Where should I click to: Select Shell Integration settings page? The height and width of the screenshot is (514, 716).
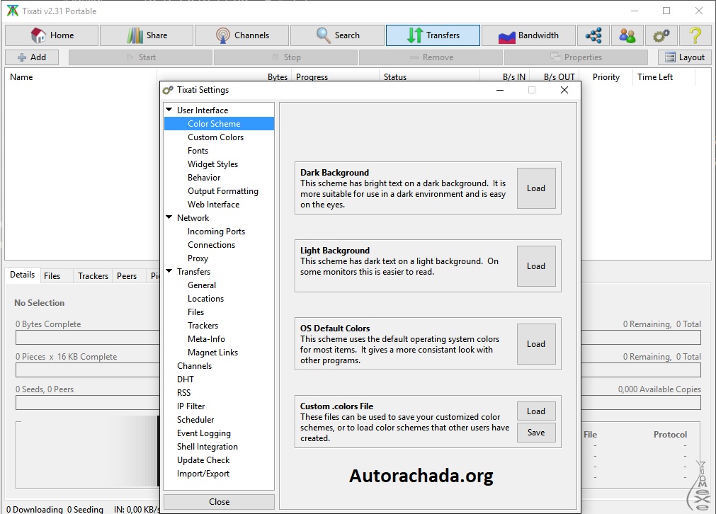pos(208,447)
